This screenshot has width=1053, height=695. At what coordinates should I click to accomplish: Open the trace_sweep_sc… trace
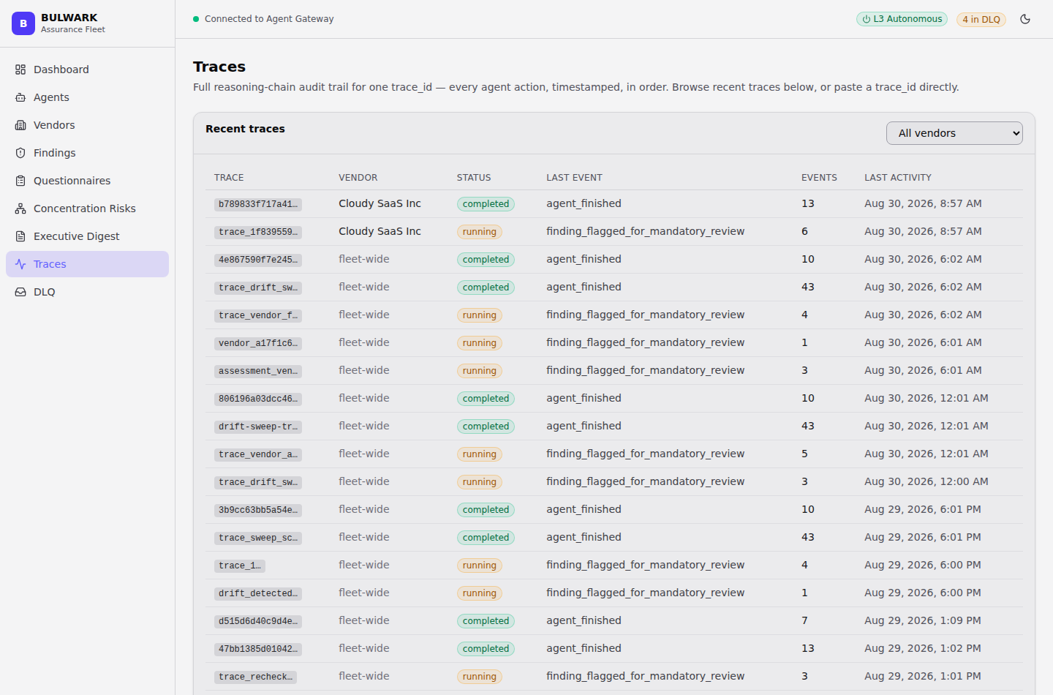[258, 538]
